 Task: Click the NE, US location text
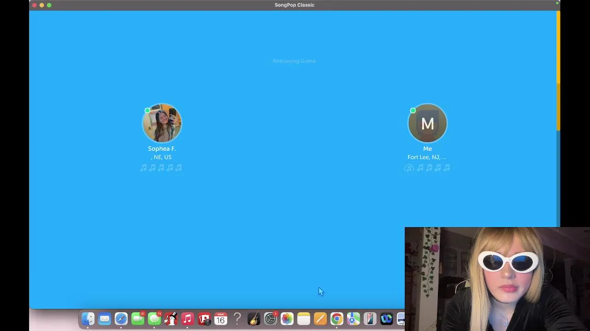coord(161,157)
